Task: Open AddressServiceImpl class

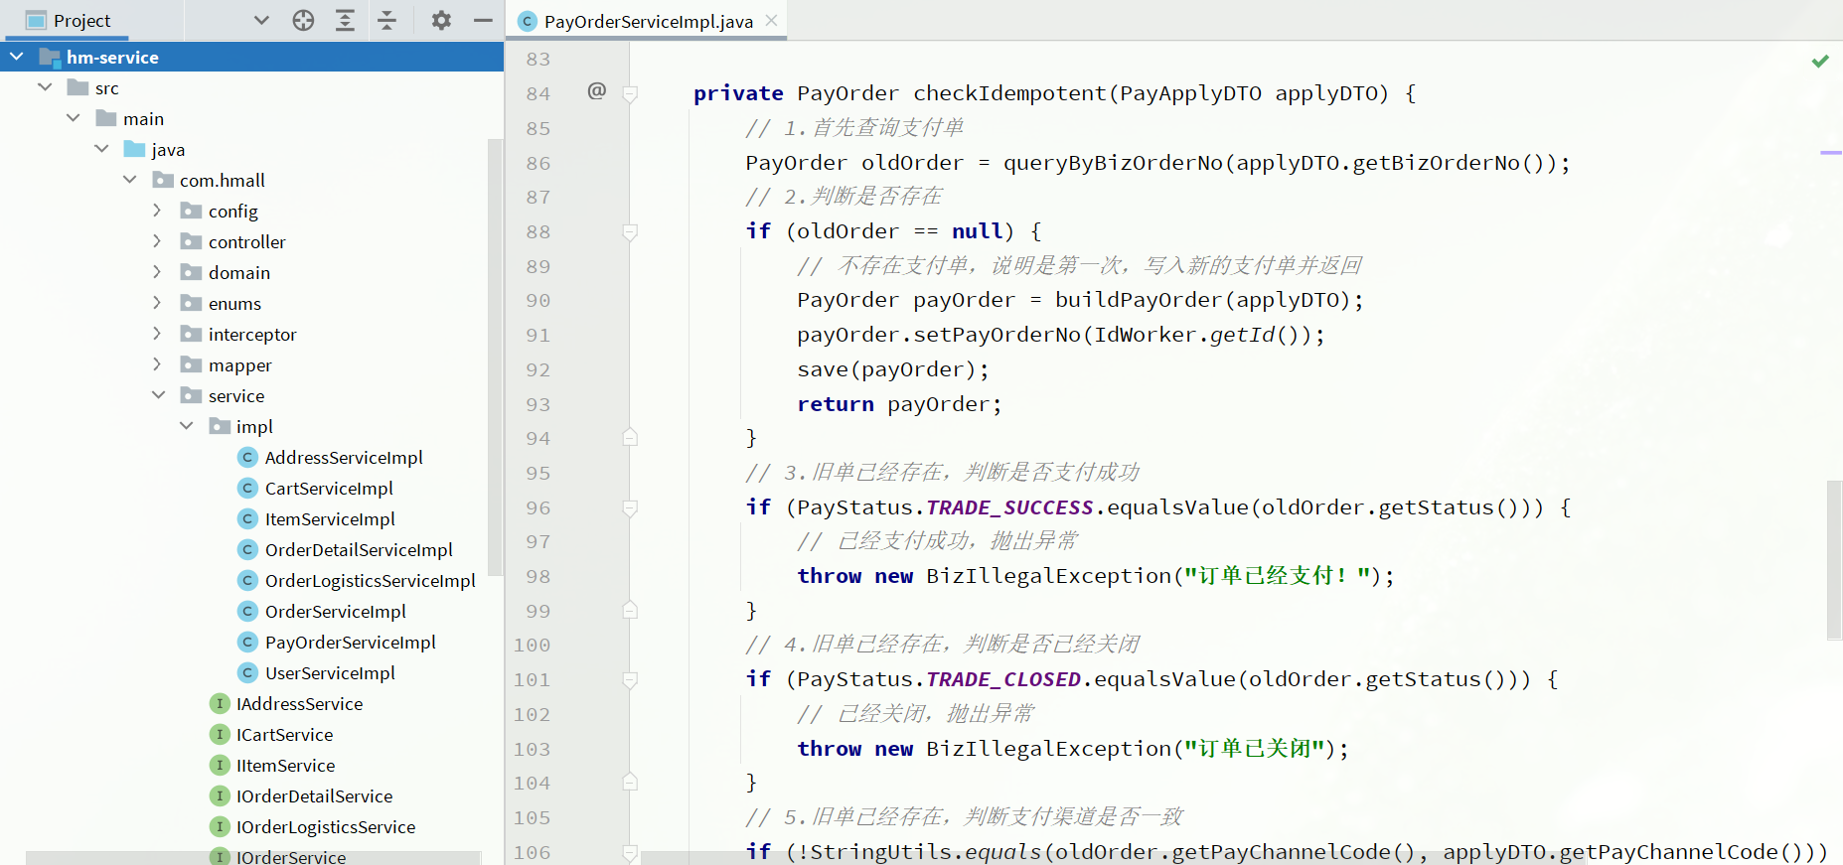Action: (x=344, y=458)
